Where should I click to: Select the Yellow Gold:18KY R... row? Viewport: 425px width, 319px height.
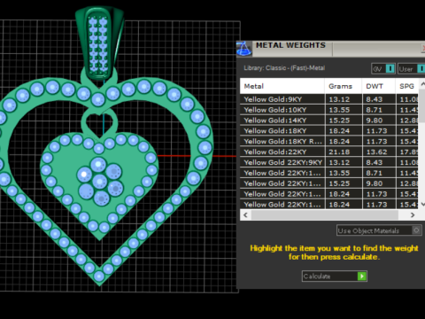pos(329,142)
